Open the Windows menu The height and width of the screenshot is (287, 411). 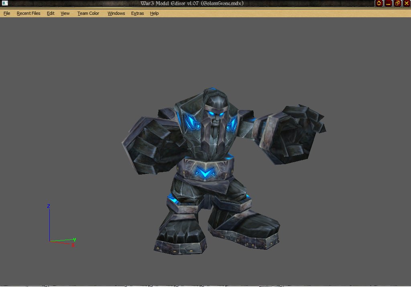point(116,13)
